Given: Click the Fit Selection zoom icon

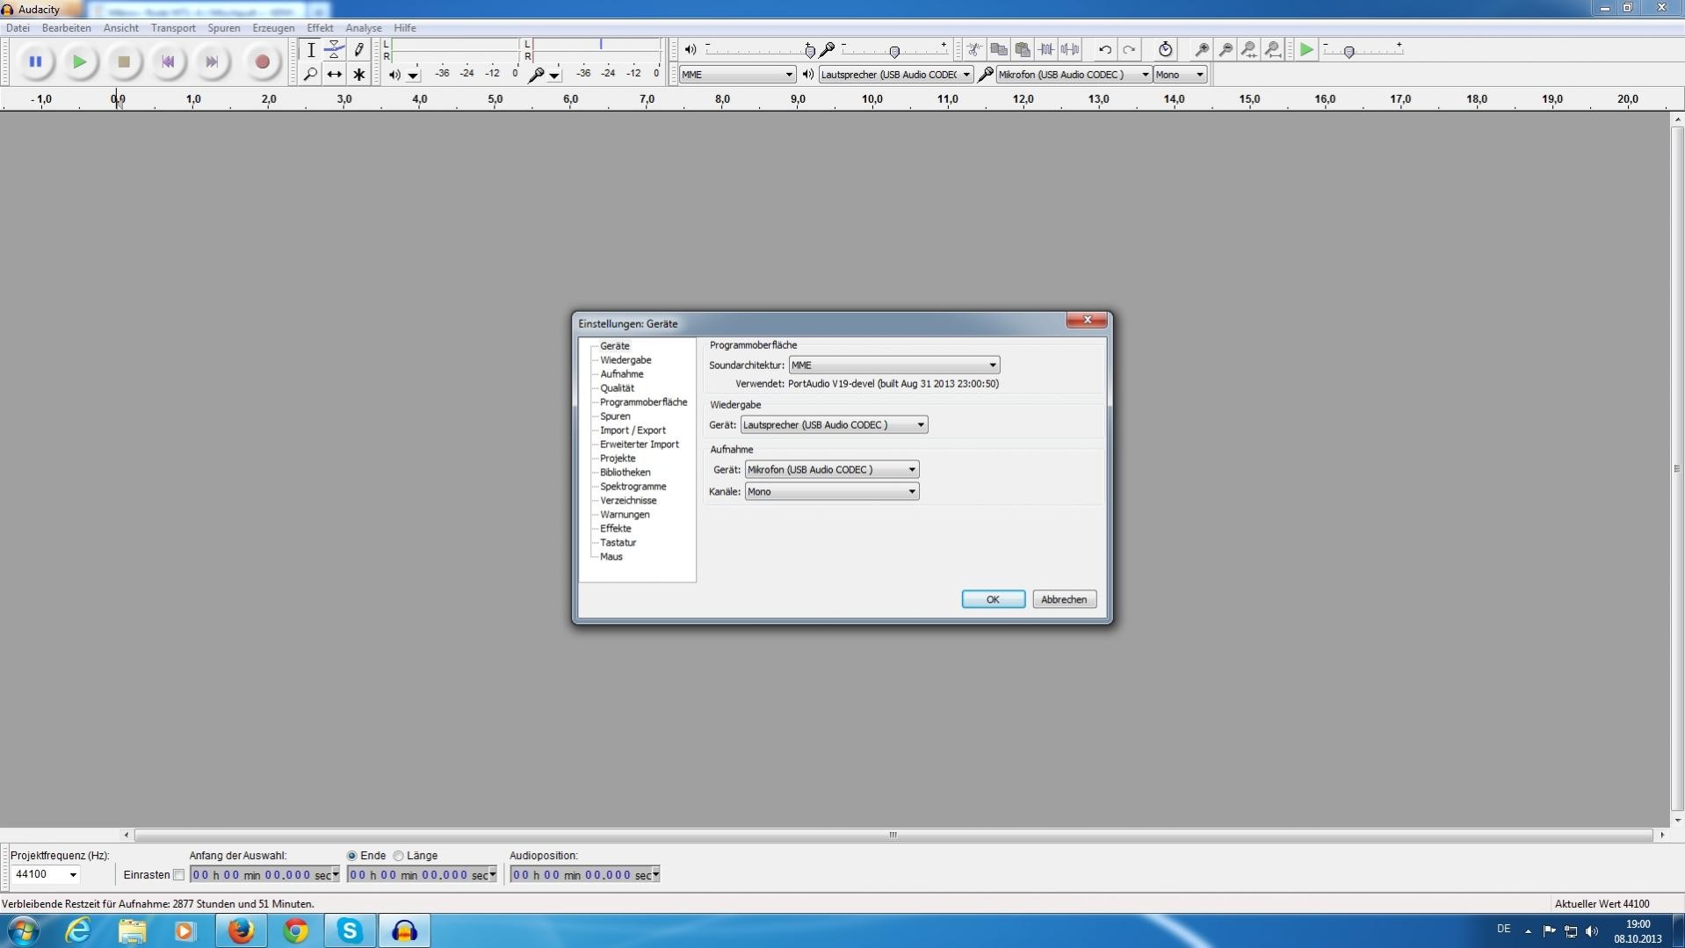Looking at the screenshot, I should (1249, 50).
